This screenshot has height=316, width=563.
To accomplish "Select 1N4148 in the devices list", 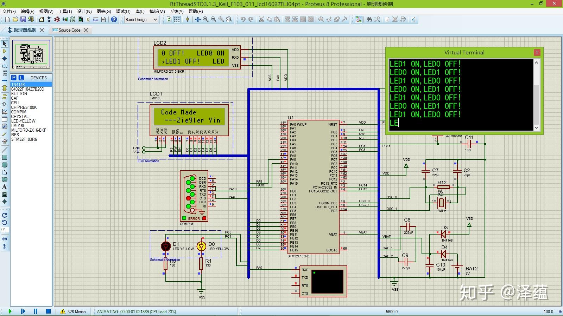I will click(x=31, y=85).
